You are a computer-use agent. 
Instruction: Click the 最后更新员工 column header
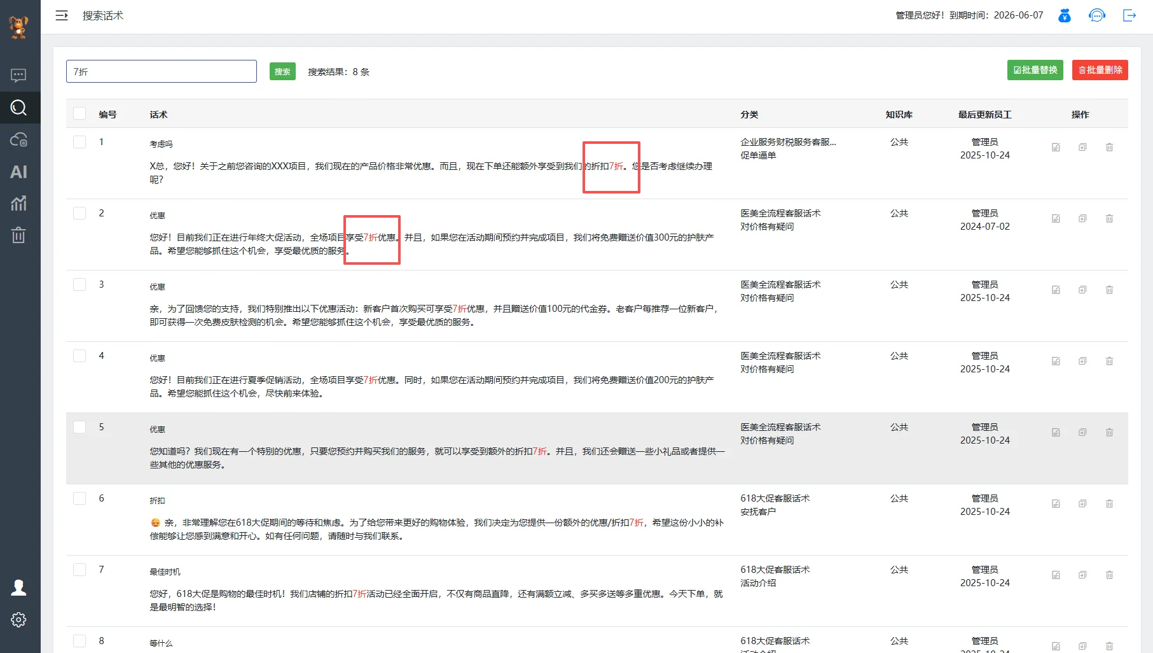[984, 115]
